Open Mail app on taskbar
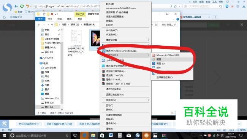The image size is (247, 139). point(129,135)
